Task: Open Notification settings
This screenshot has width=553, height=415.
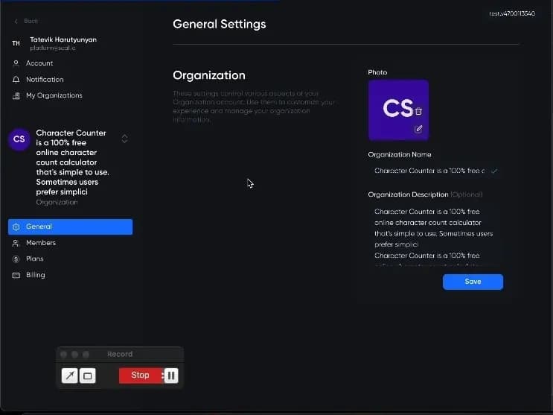Action: [x=45, y=80]
